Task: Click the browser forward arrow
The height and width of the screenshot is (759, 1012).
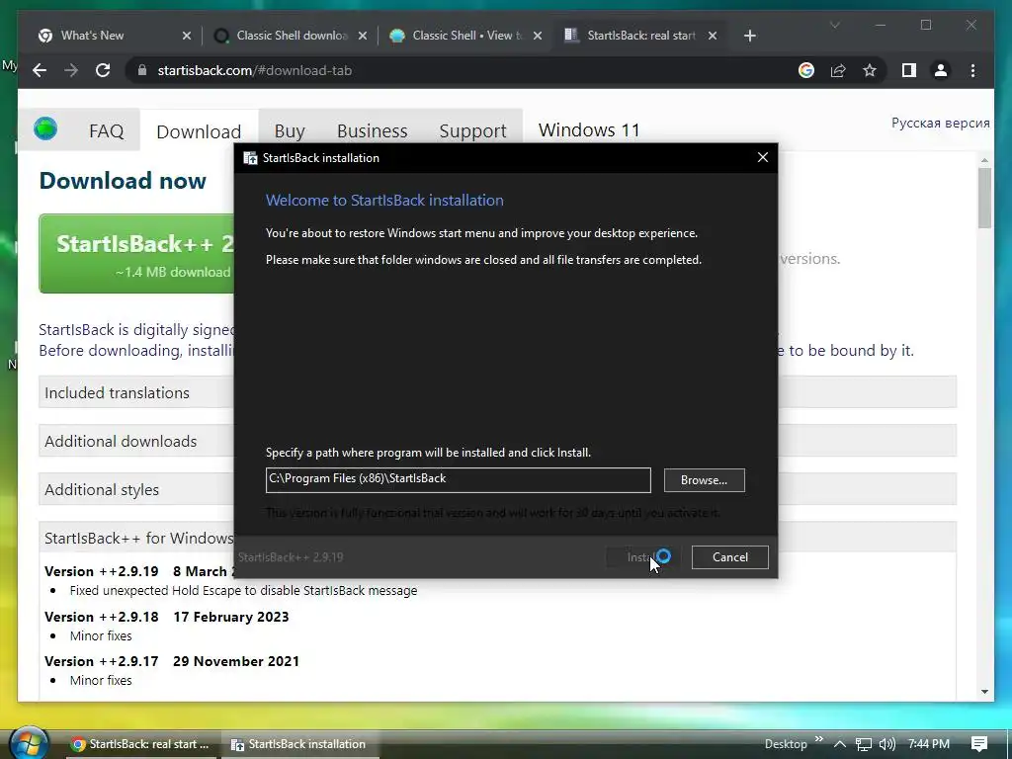Action: tap(71, 70)
